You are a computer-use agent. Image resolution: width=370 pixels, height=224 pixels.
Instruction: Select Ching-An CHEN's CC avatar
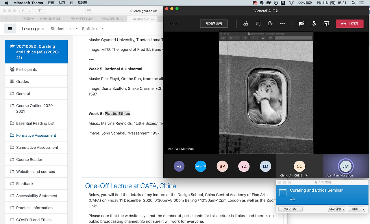coord(299,166)
